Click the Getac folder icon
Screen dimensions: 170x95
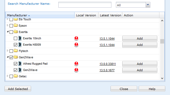tap(16, 76)
